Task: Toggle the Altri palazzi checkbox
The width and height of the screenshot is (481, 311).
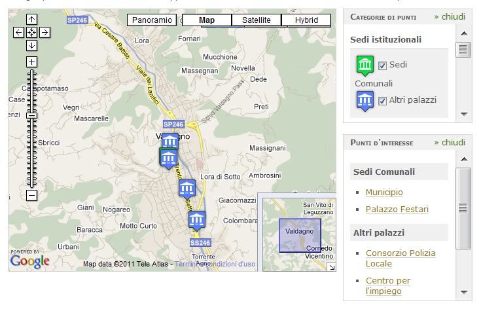Action: pyautogui.click(x=383, y=100)
